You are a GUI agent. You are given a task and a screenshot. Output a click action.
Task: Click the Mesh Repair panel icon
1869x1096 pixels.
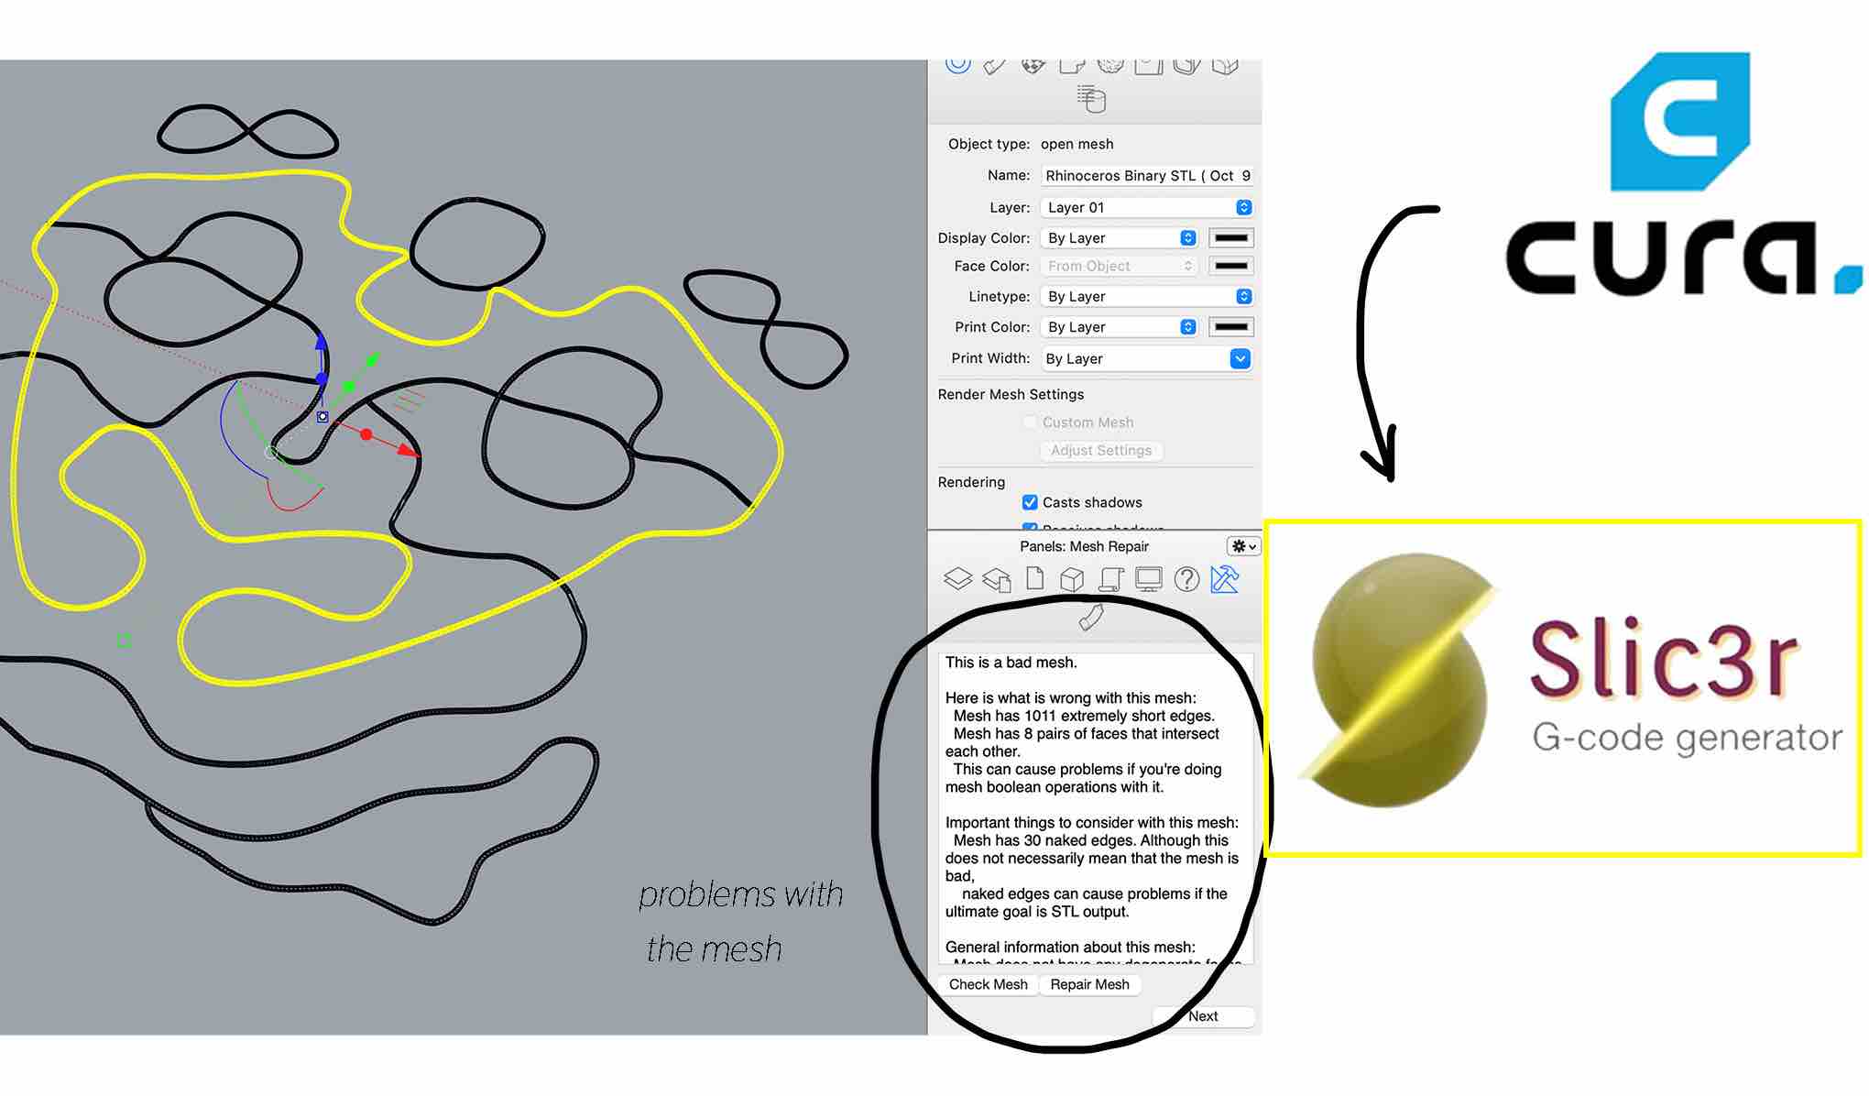(x=1223, y=581)
